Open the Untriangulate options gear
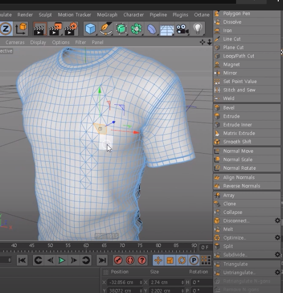This screenshot has height=293, width=283. click(277, 272)
